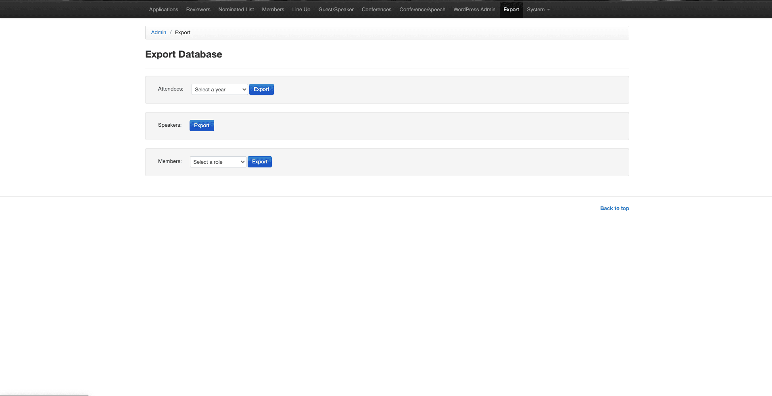Expand the System dropdown menu
The height and width of the screenshot is (396, 772).
pyautogui.click(x=538, y=10)
